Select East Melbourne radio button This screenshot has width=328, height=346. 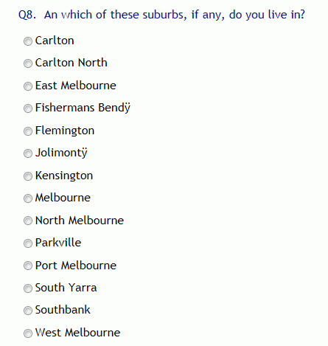coord(28,86)
